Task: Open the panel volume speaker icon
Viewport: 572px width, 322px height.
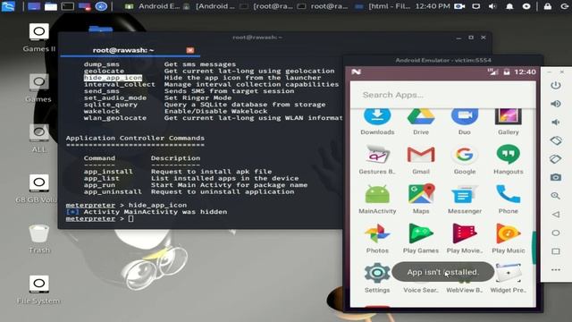Action: click(492, 6)
